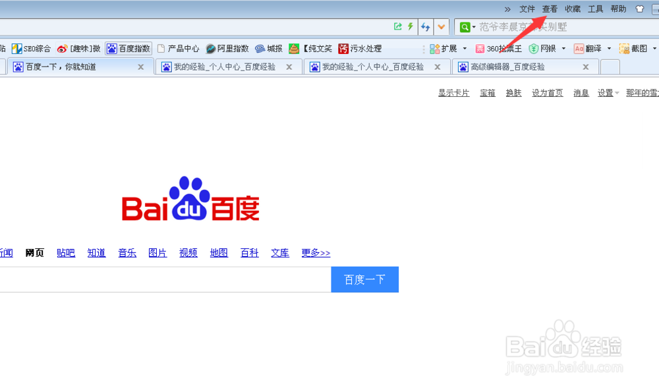Click the Baidu search text field
The width and height of the screenshot is (659, 390).
point(165,279)
